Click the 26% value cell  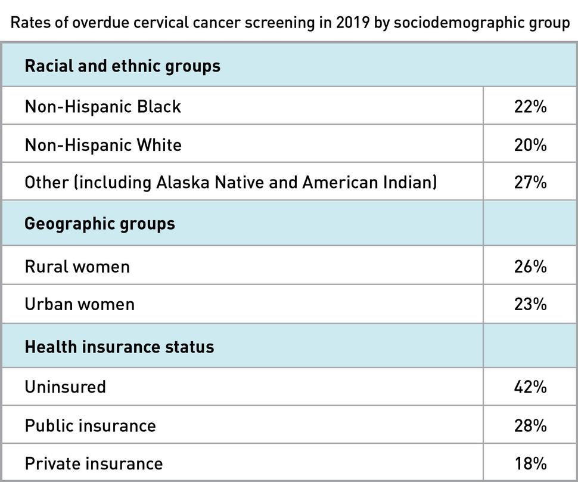point(530,266)
